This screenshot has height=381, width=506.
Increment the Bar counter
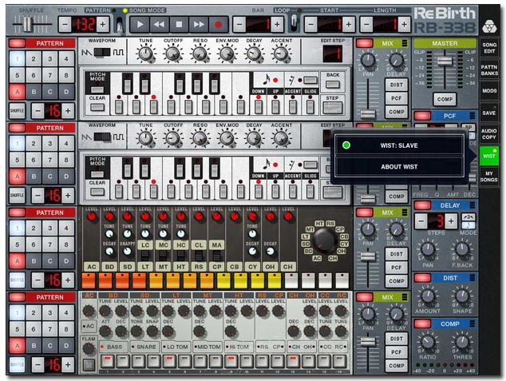coord(277,25)
